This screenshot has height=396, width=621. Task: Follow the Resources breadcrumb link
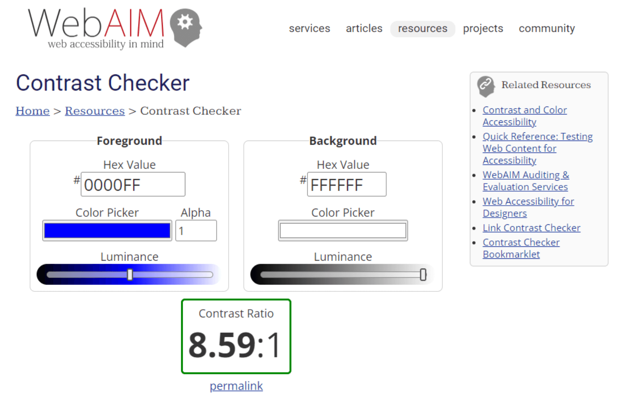tap(95, 111)
